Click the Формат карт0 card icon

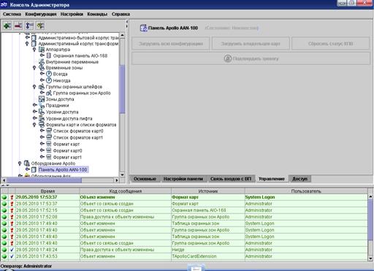(x=49, y=150)
